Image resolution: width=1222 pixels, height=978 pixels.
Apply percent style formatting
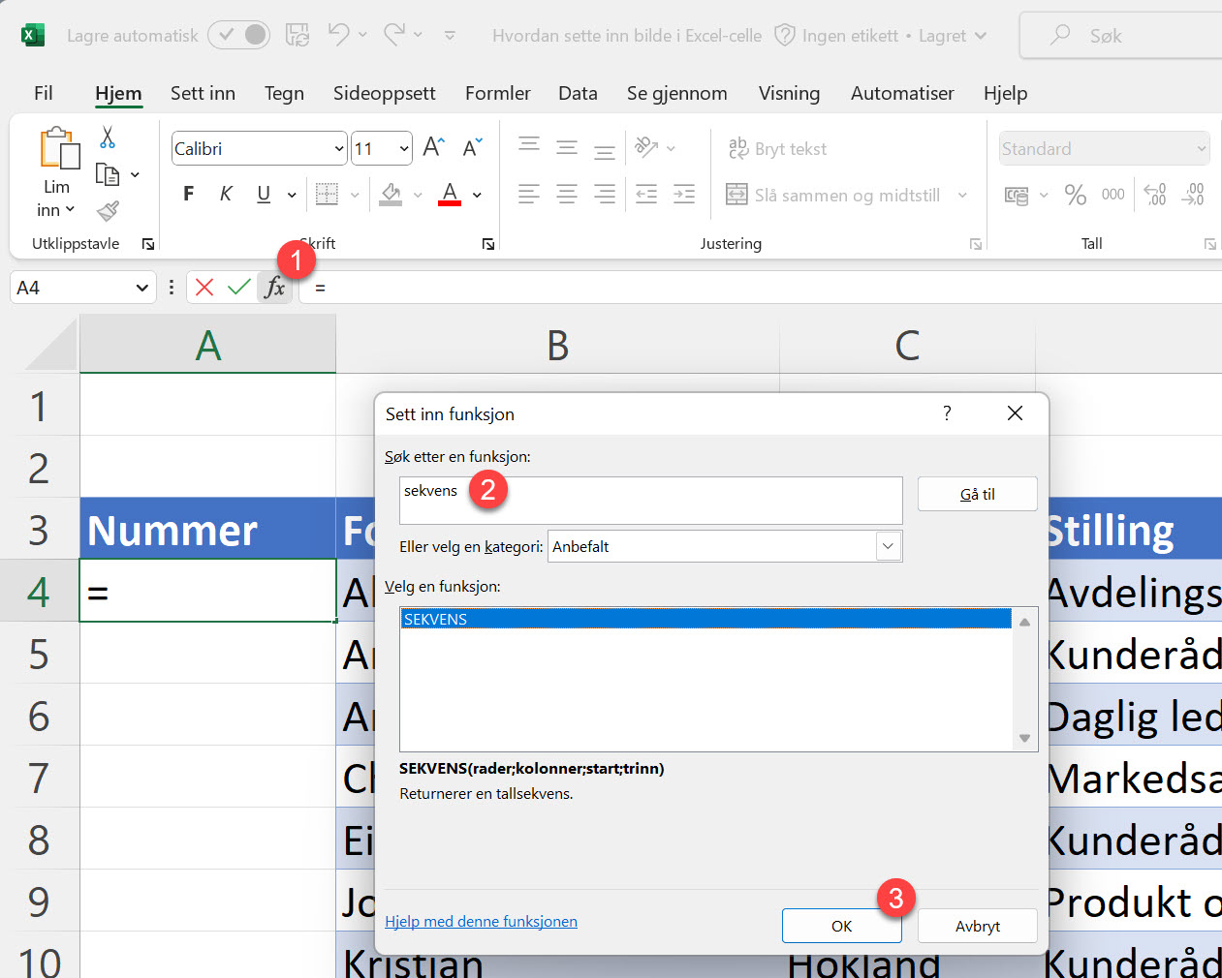(x=1075, y=194)
